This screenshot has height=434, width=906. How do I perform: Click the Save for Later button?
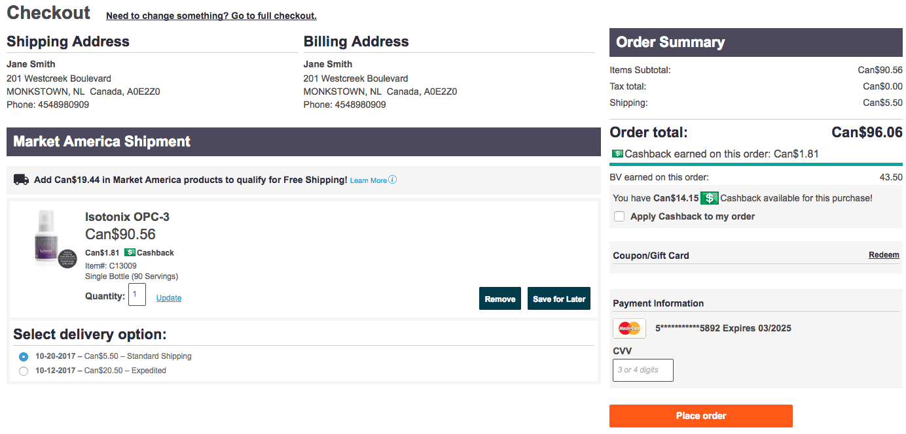click(559, 299)
